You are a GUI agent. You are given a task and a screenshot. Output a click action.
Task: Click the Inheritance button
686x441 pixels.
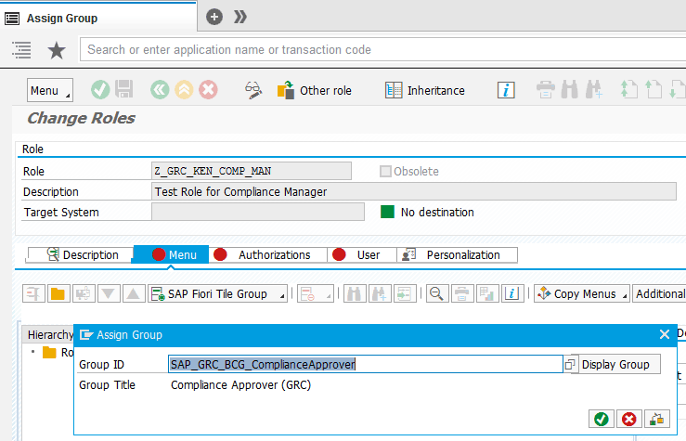(425, 90)
